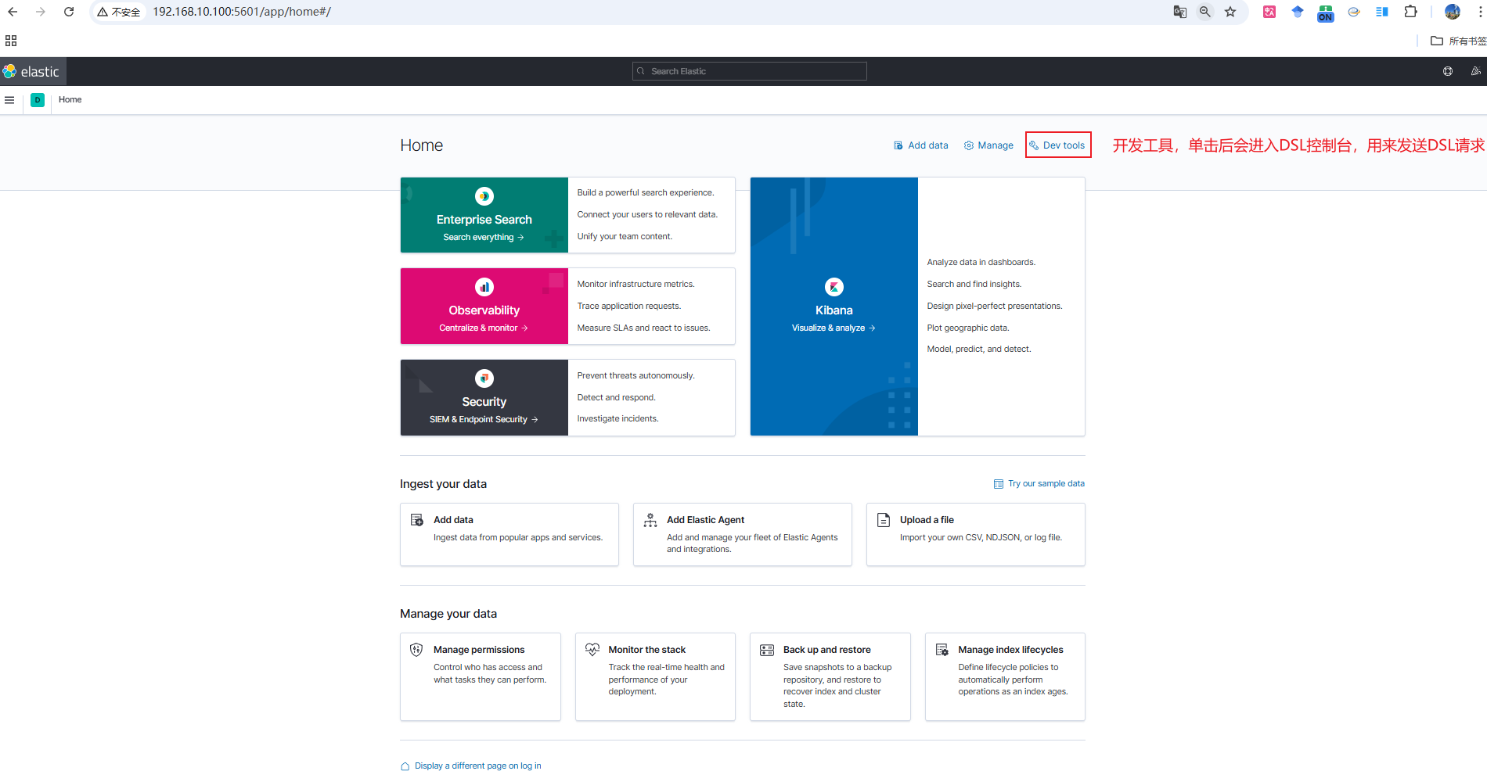This screenshot has width=1487, height=771.
Task: Click the Security logo icon
Action: pos(484,378)
